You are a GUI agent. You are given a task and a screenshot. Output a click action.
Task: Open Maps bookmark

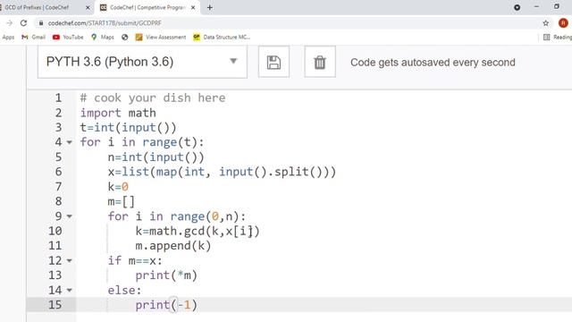(103, 38)
